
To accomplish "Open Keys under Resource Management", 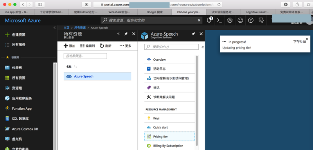I will pos(169,118).
